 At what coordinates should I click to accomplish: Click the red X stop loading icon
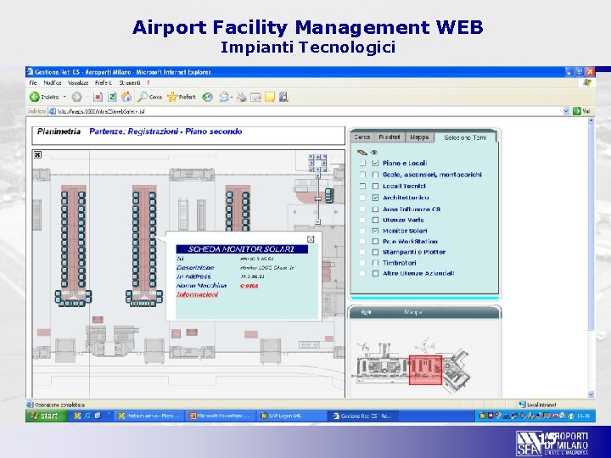click(98, 97)
